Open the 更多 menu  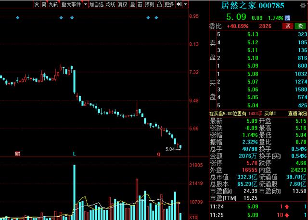pyautogui.click(x=169, y=4)
